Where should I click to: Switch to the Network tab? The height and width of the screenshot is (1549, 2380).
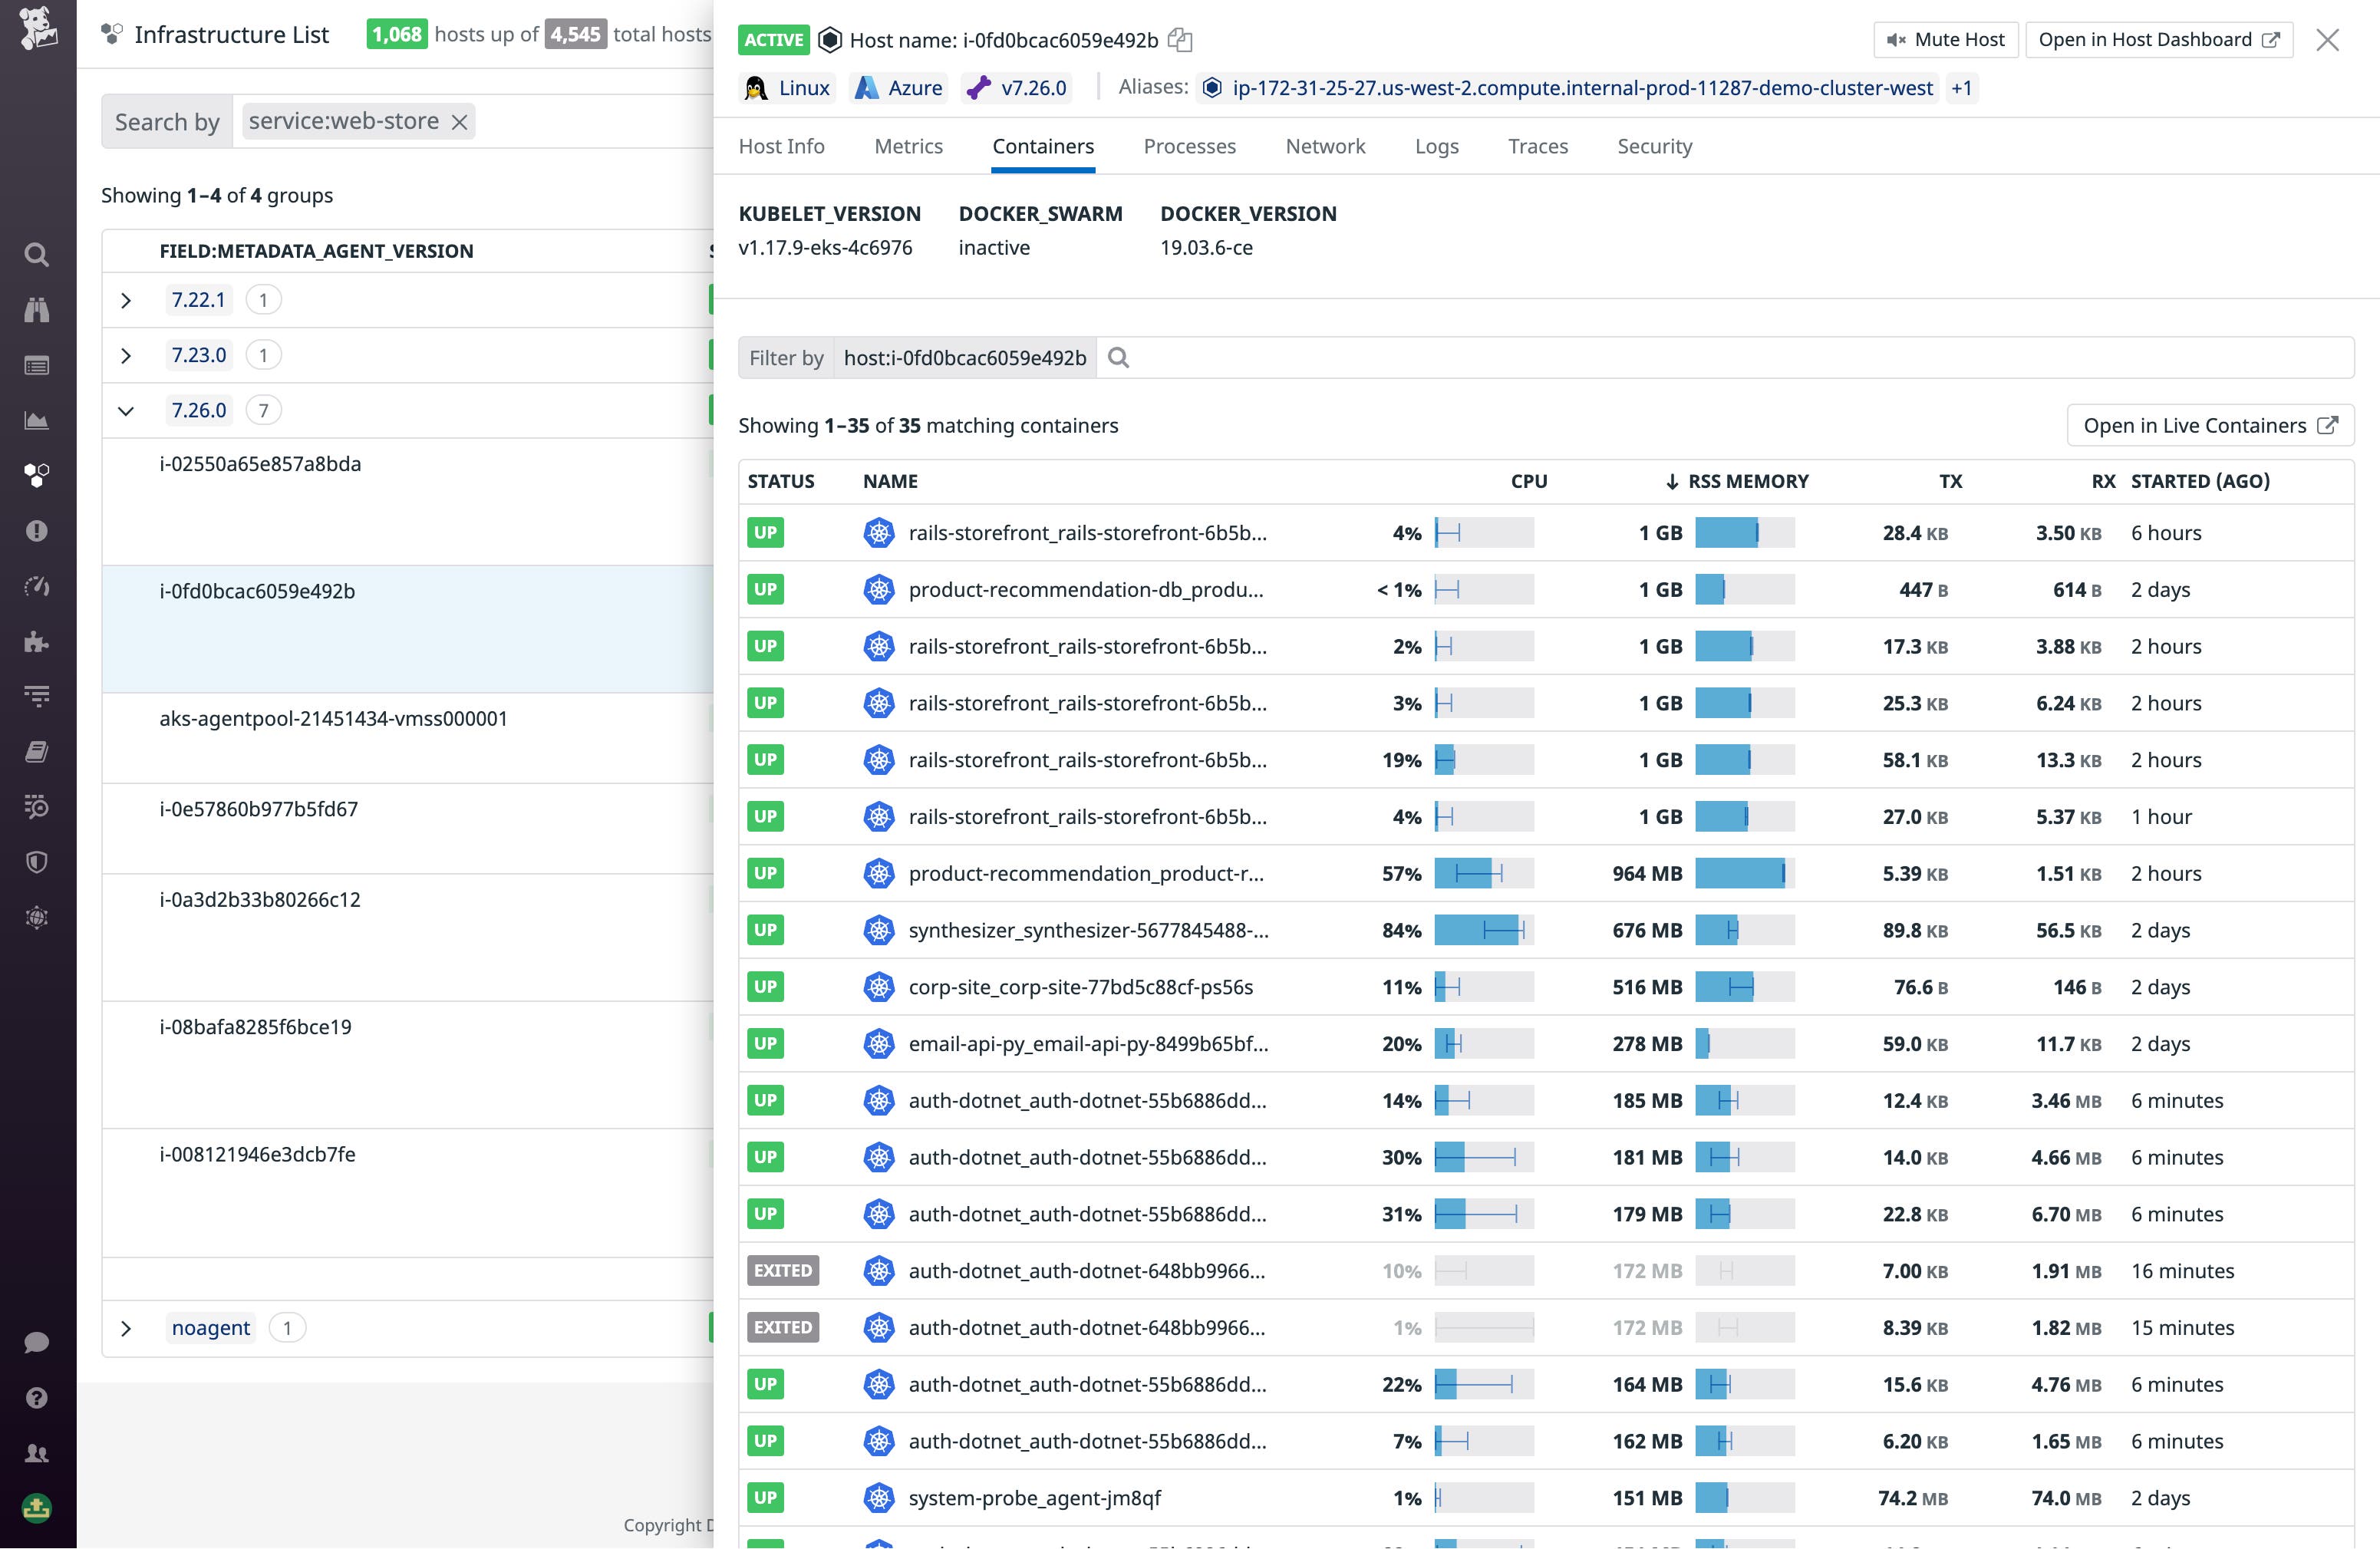click(x=1325, y=146)
